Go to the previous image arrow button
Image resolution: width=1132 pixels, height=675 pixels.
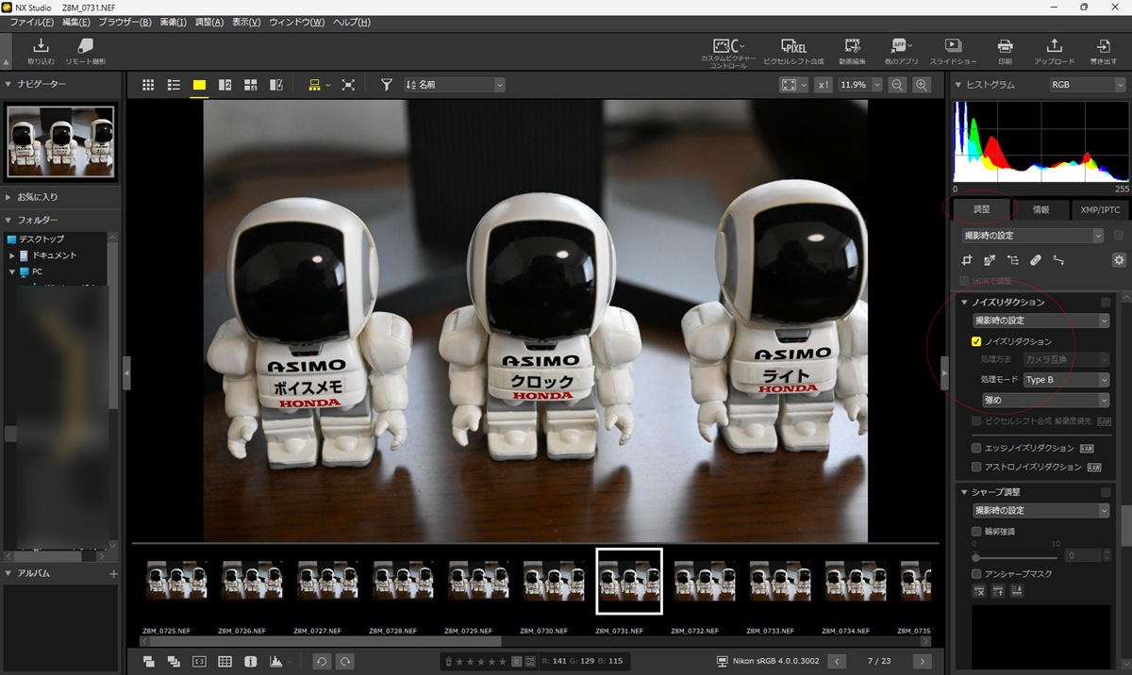click(837, 661)
